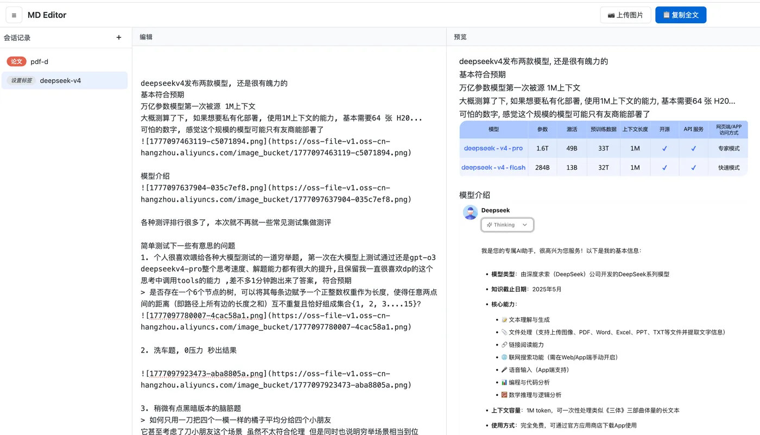Click the preview line "基本符合预期"
Viewport: 760px width, 435px height.
tap(483, 74)
